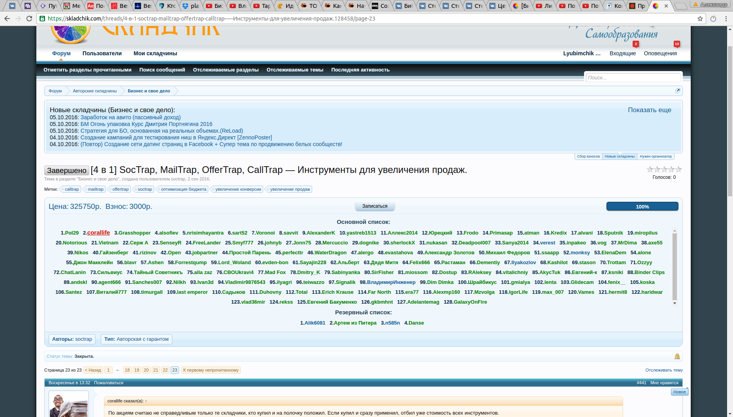The width and height of the screenshot is (733, 417).
Task: Click author soctrap link
Action: [83, 339]
